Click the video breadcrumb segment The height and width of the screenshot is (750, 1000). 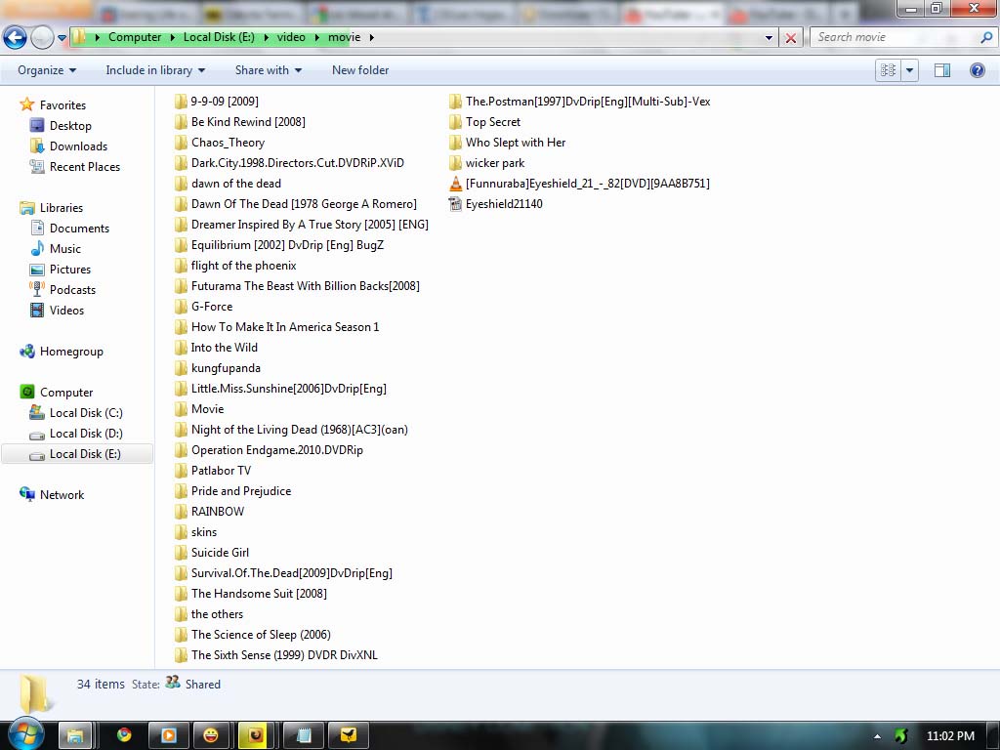tap(291, 37)
